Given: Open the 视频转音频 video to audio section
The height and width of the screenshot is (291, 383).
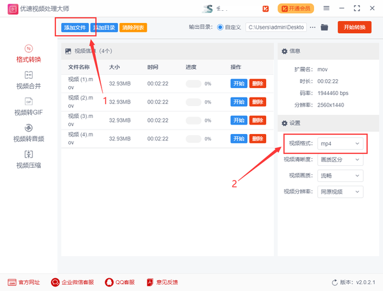Looking at the screenshot, I should 29,133.
